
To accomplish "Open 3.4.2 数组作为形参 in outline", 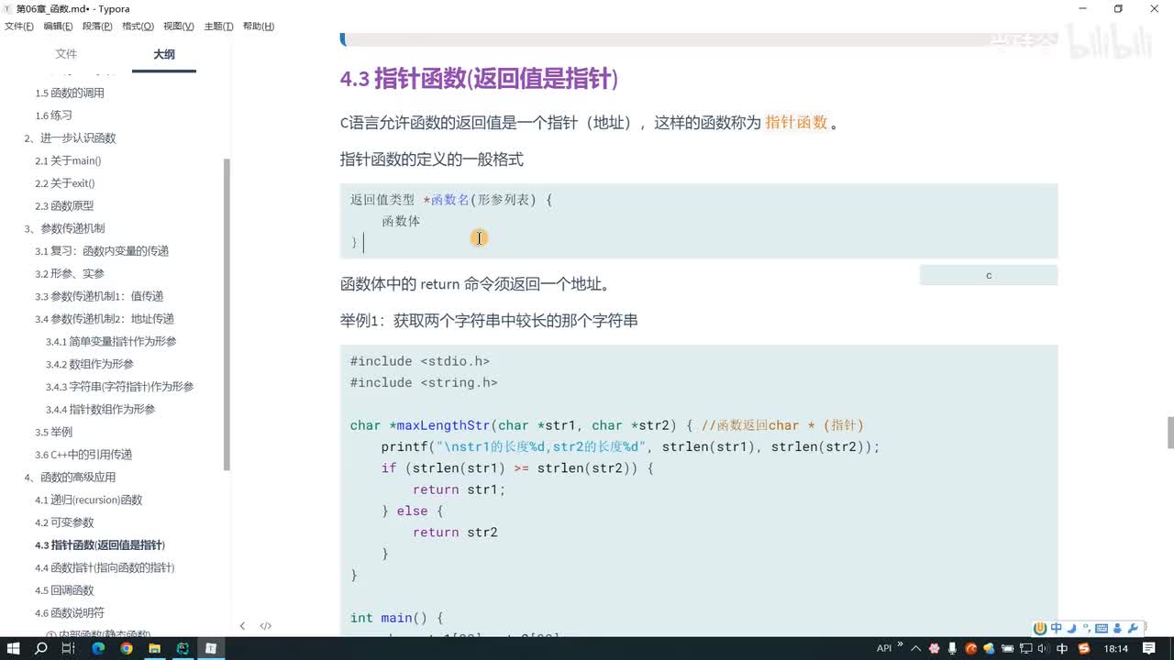I will 90,364.
